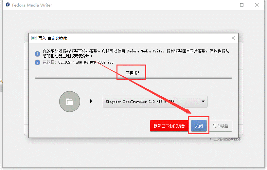
Task: Expand the drive list using the down arrow
Action: click(x=203, y=102)
